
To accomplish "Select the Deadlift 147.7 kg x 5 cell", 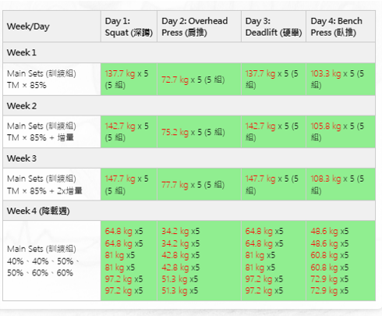I will tap(274, 184).
